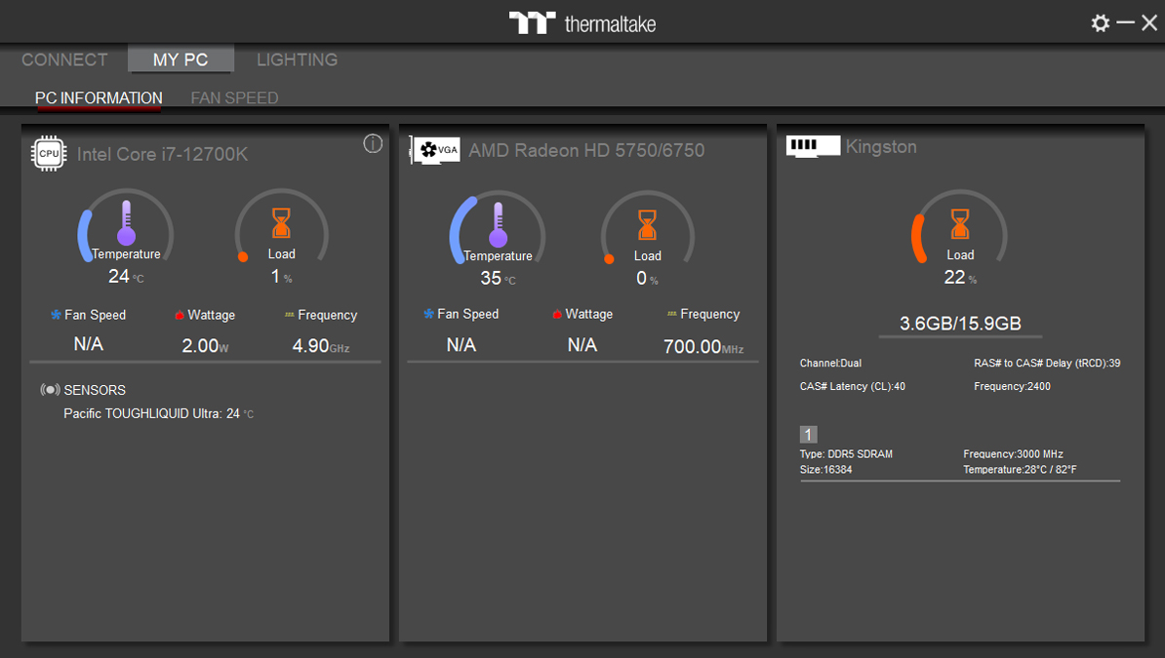This screenshot has width=1165, height=658.
Task: Click the RAS# to CAS# Delay (tRCD):39 text
Action: click(1047, 364)
